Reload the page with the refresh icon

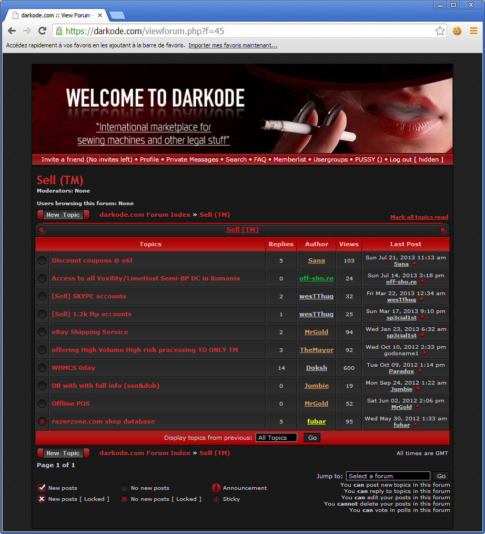[x=43, y=31]
